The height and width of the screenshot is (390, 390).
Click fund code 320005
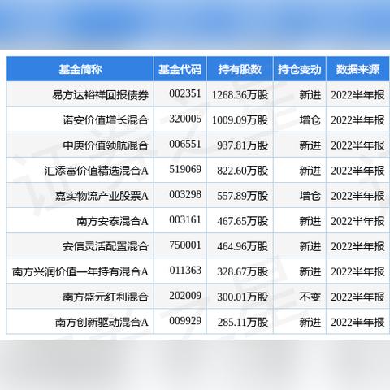185,119
